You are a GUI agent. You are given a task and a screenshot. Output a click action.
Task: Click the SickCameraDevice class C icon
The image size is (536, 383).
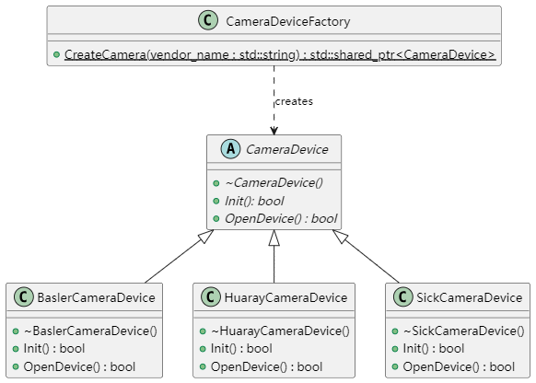coord(403,296)
